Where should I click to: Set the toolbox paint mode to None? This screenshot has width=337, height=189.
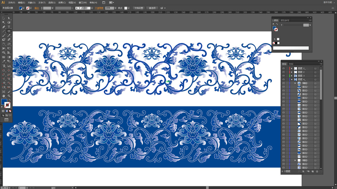tap(10, 111)
